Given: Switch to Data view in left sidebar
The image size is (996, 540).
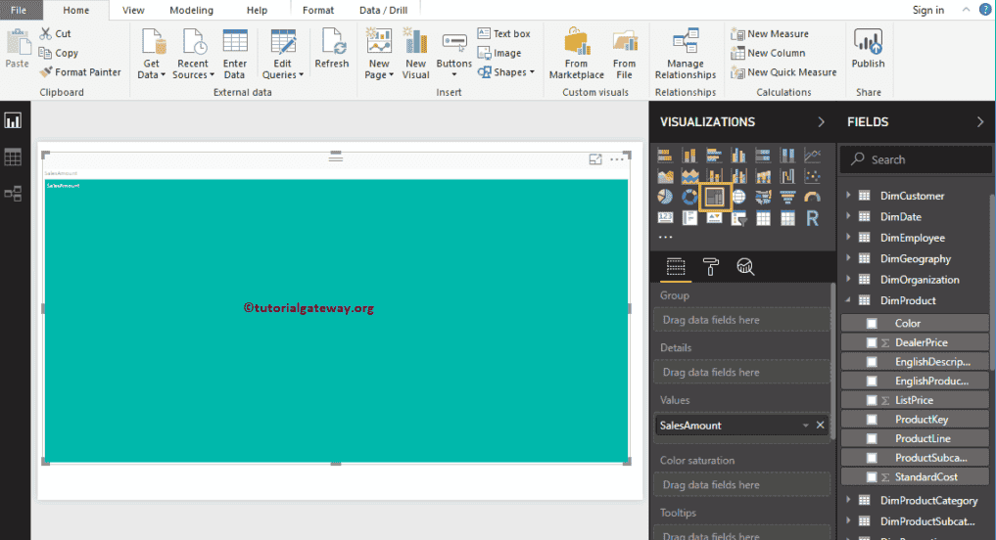Looking at the screenshot, I should [x=14, y=157].
